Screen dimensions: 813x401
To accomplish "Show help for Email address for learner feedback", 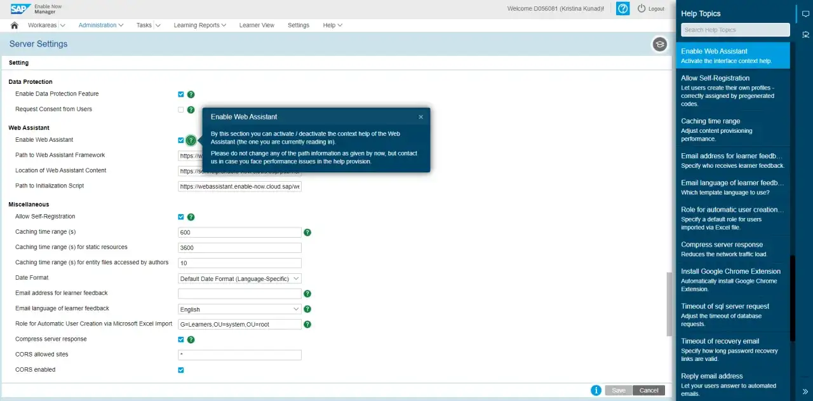I will (307, 294).
